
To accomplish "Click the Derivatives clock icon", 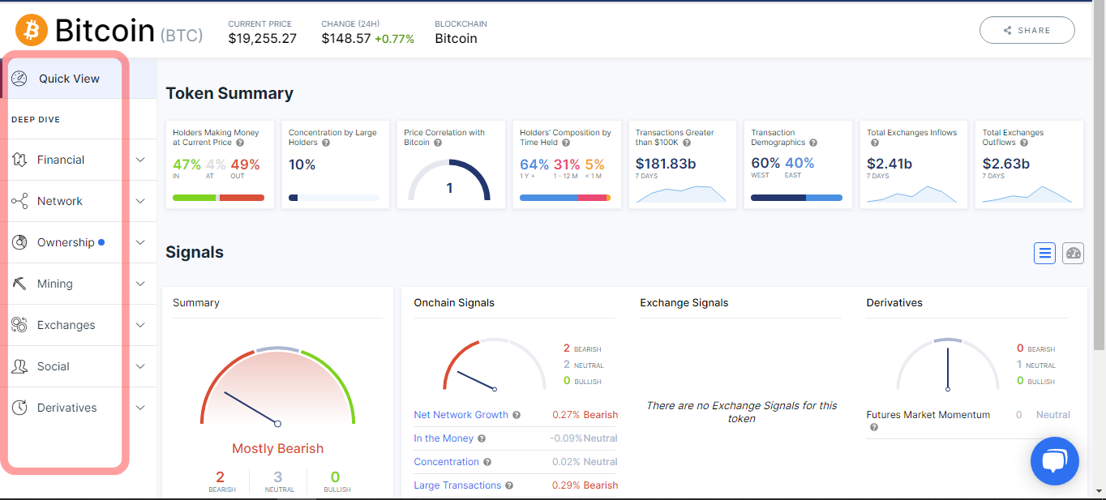I will [x=20, y=408].
